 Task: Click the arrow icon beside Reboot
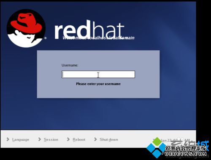(x=68, y=139)
